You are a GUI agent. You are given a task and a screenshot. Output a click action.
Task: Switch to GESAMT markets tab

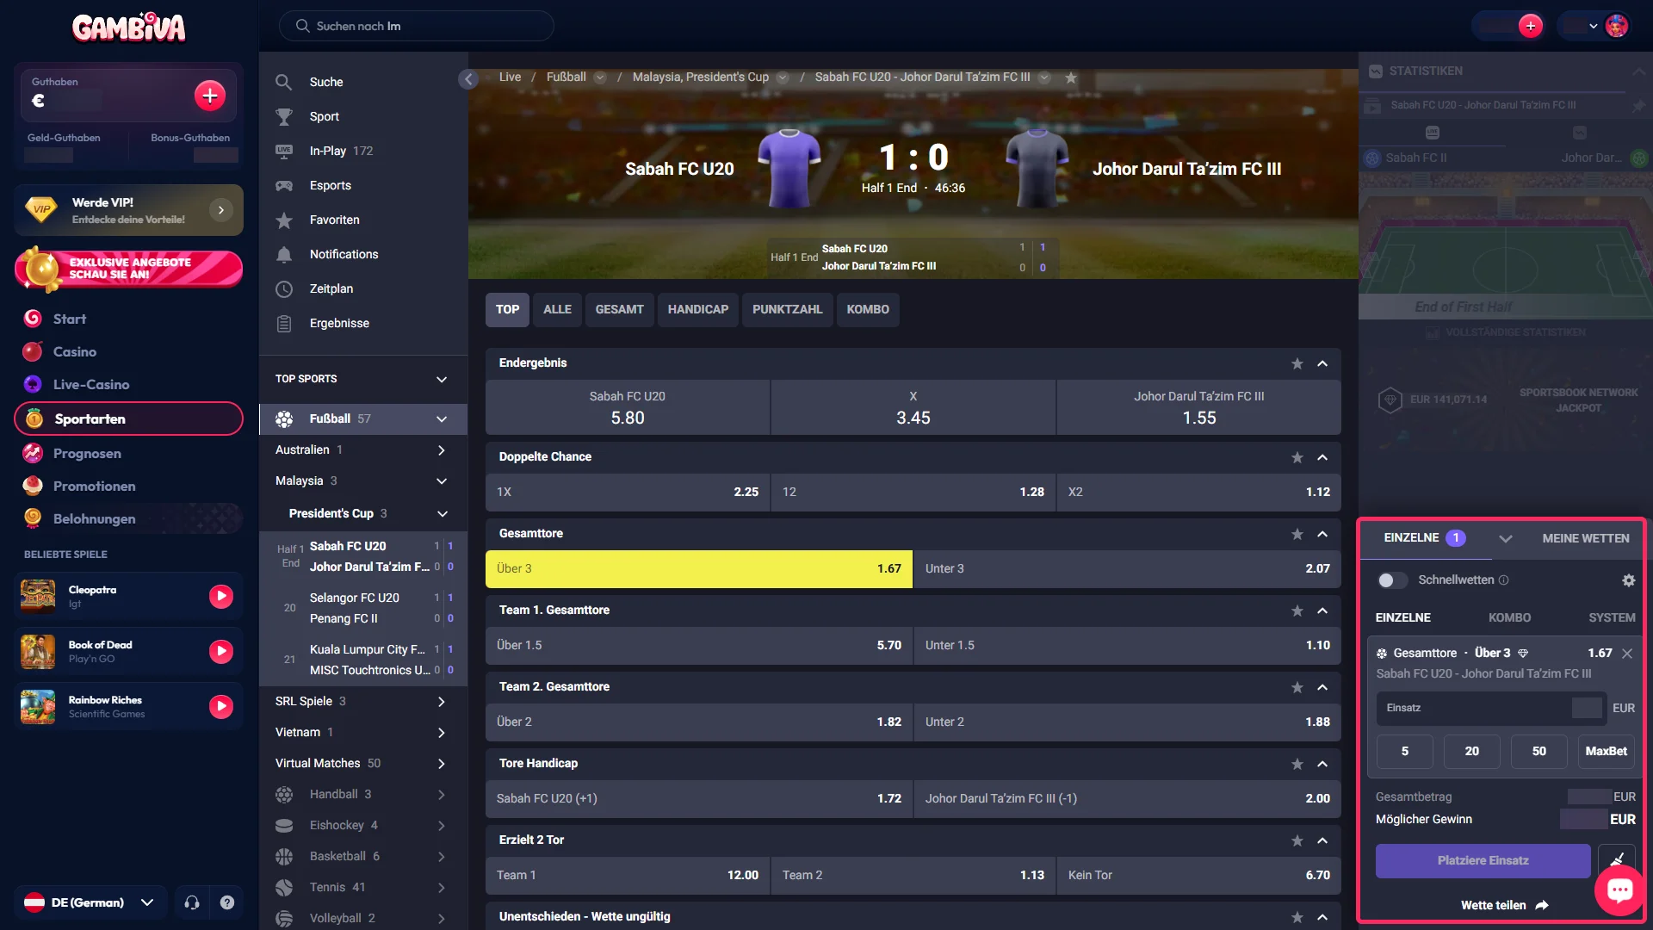[619, 310]
